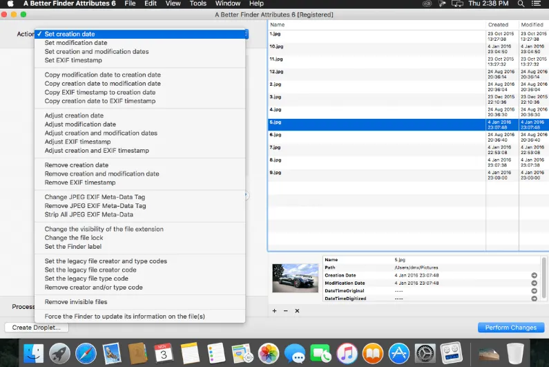Select file 9.jpg in list
549x367 pixels.
[409, 176]
